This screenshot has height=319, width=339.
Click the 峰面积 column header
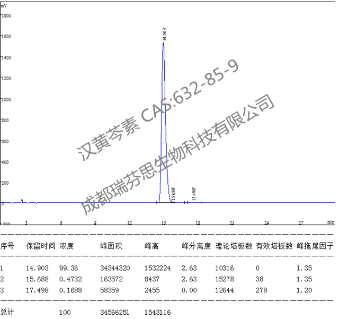(110, 246)
